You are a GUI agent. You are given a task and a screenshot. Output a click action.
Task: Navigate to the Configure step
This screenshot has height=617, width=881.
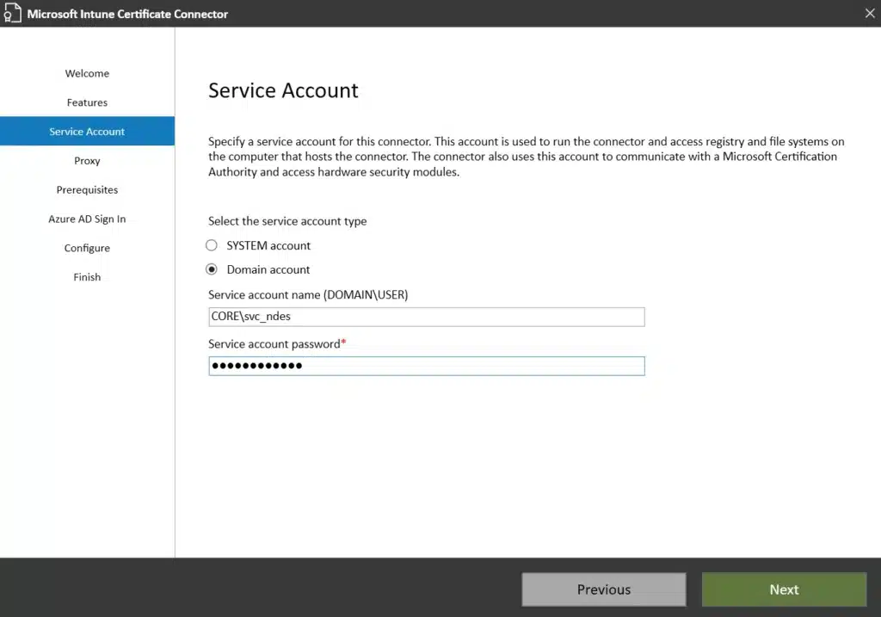tap(87, 249)
